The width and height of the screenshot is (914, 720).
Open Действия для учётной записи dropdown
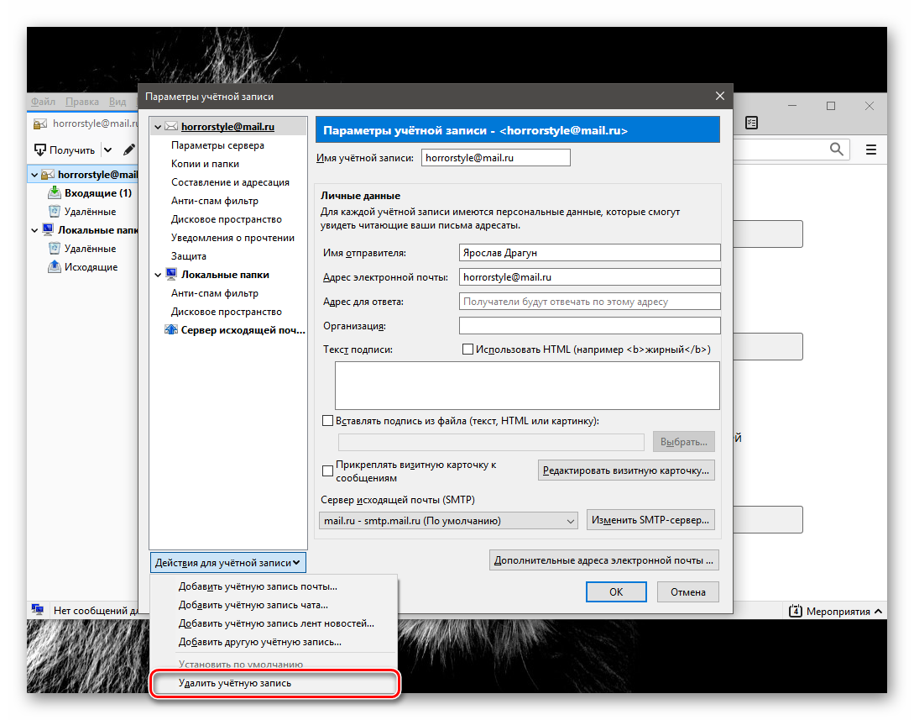coord(228,562)
